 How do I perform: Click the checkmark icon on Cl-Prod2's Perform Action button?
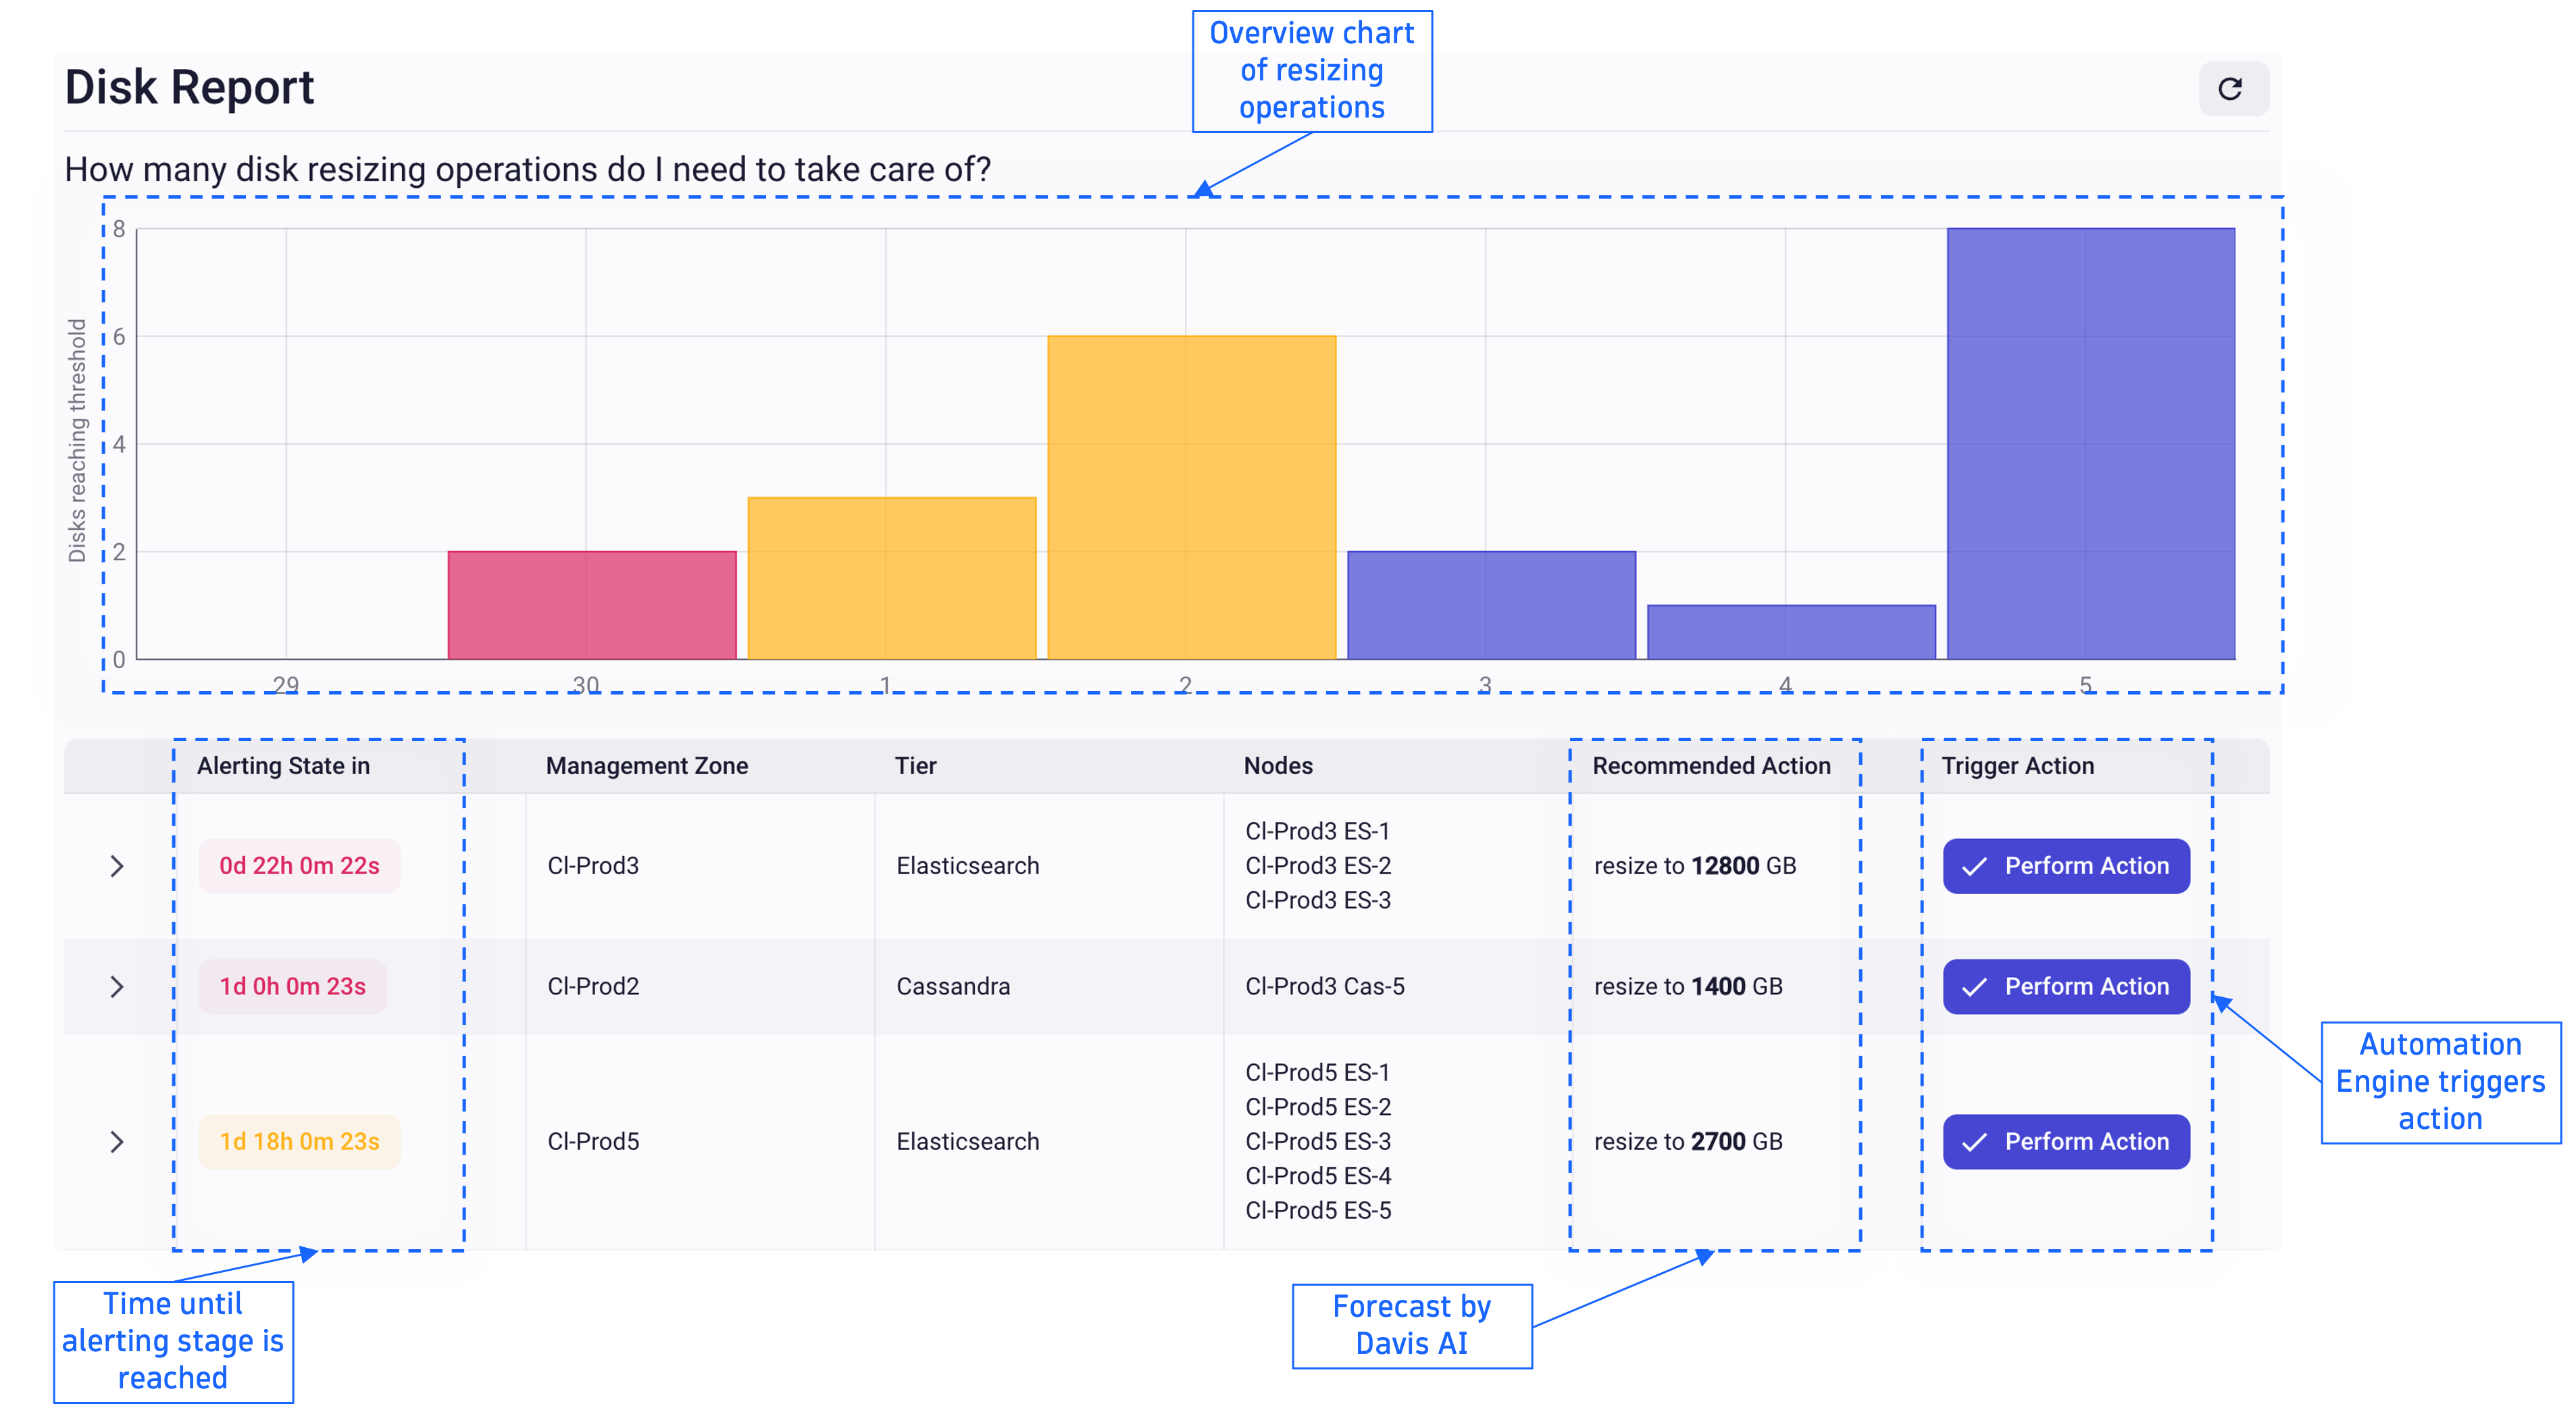tap(1973, 986)
